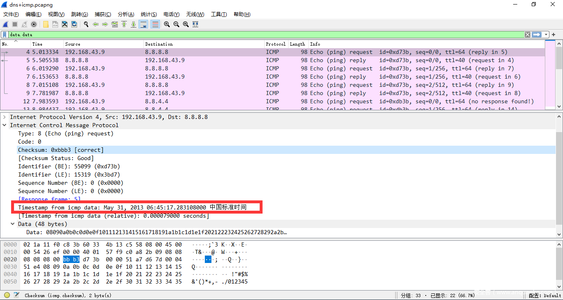This screenshot has height=300, width=563.
Task: Go to the first packet using toolbar arrow
Action: [124, 24]
